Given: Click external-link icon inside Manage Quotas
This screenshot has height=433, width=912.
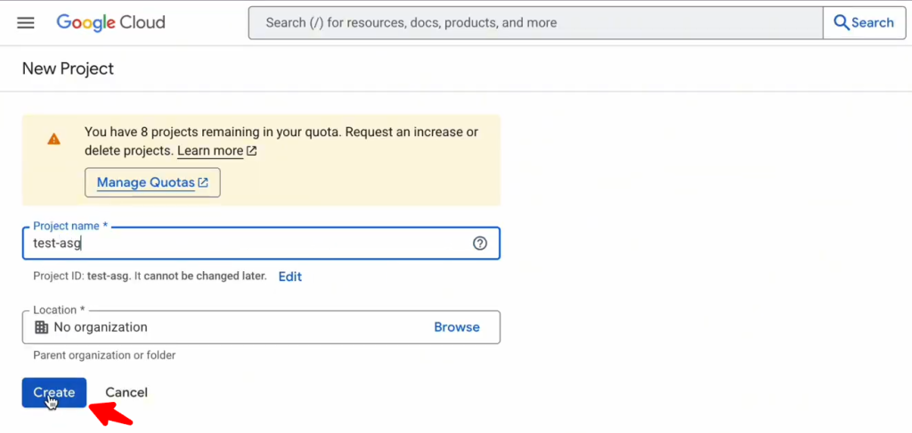Looking at the screenshot, I should [x=203, y=183].
